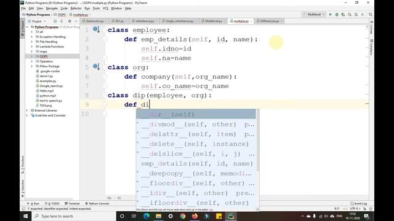Expand the Lambda Functions folder

(31, 47)
